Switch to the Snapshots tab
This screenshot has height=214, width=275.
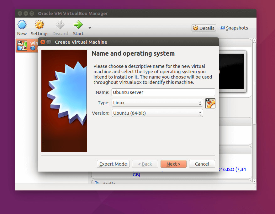(x=234, y=28)
